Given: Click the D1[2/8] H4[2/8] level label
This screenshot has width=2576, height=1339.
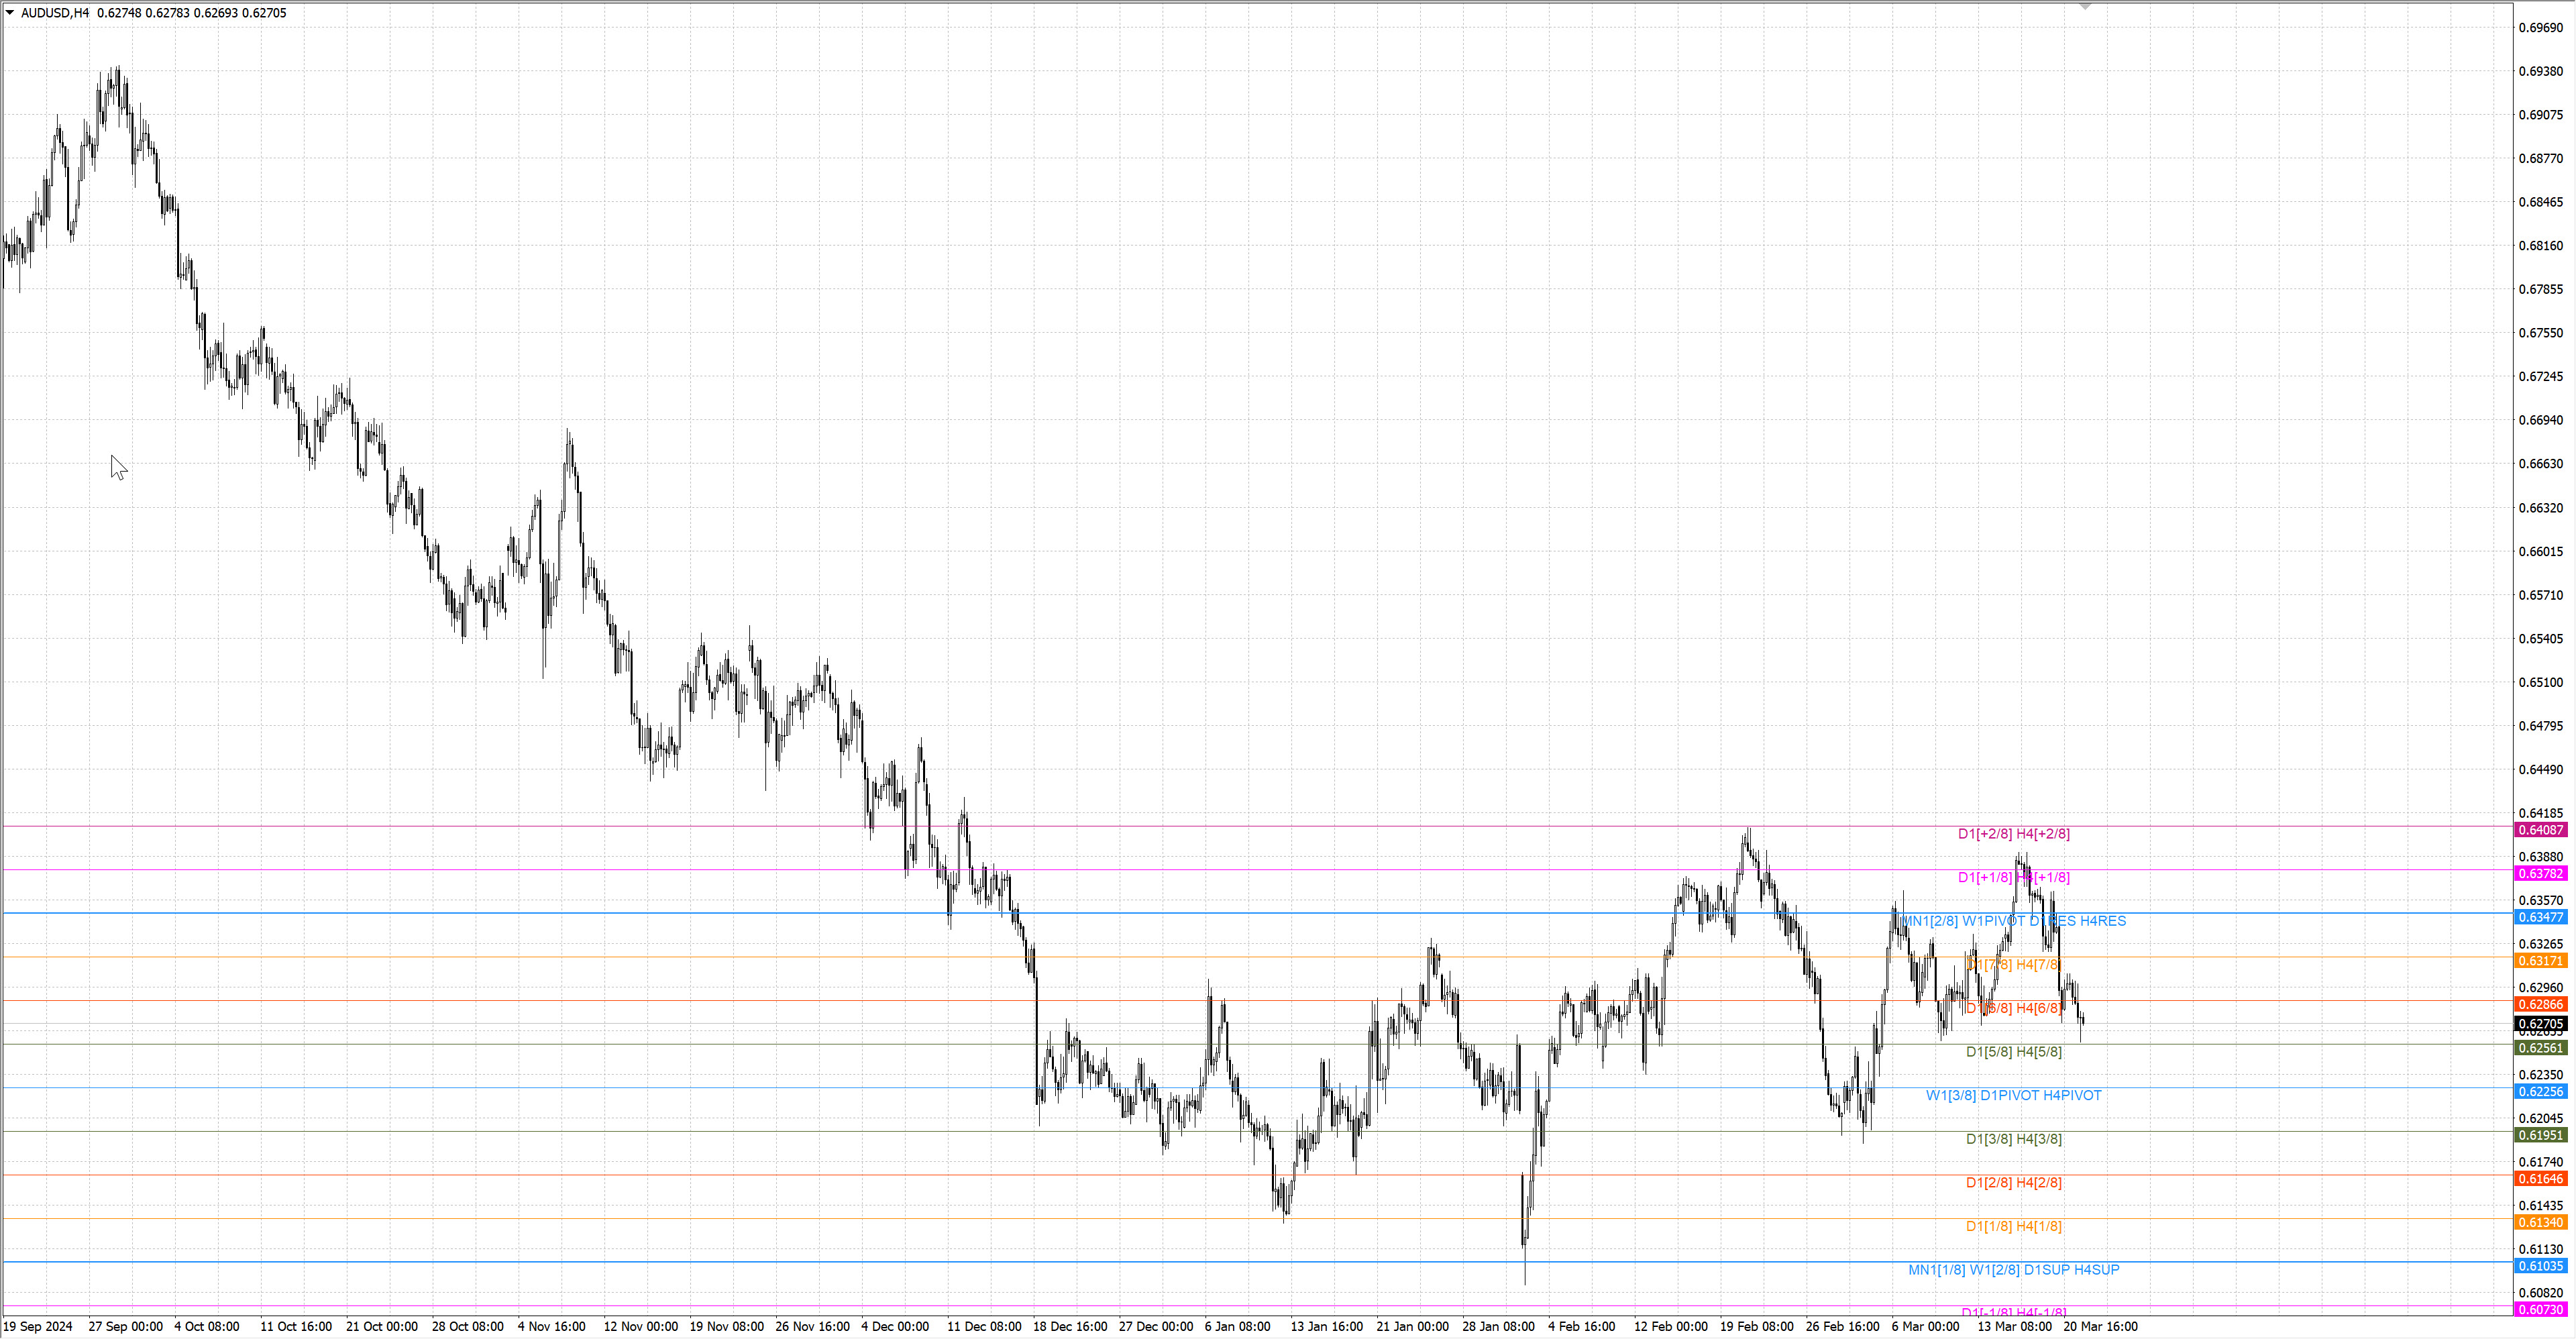Looking at the screenshot, I should [2013, 1183].
